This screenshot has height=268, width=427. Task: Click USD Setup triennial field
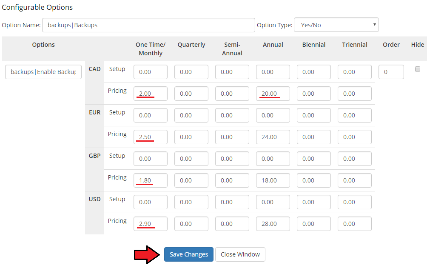[355, 202]
